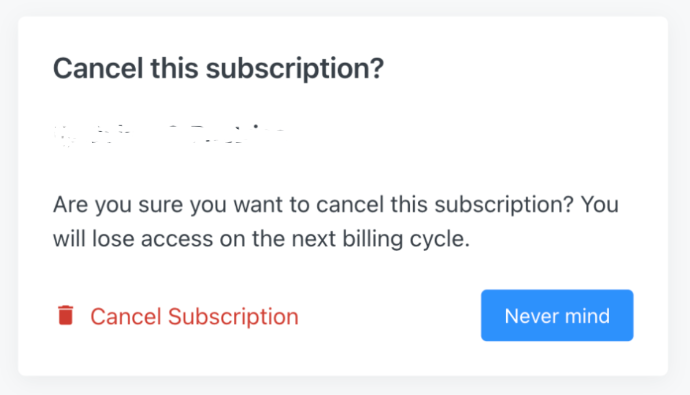Screen dimensions: 690x395
Task: Choose the red destructive Cancel Subscription action
Action: coord(194,316)
